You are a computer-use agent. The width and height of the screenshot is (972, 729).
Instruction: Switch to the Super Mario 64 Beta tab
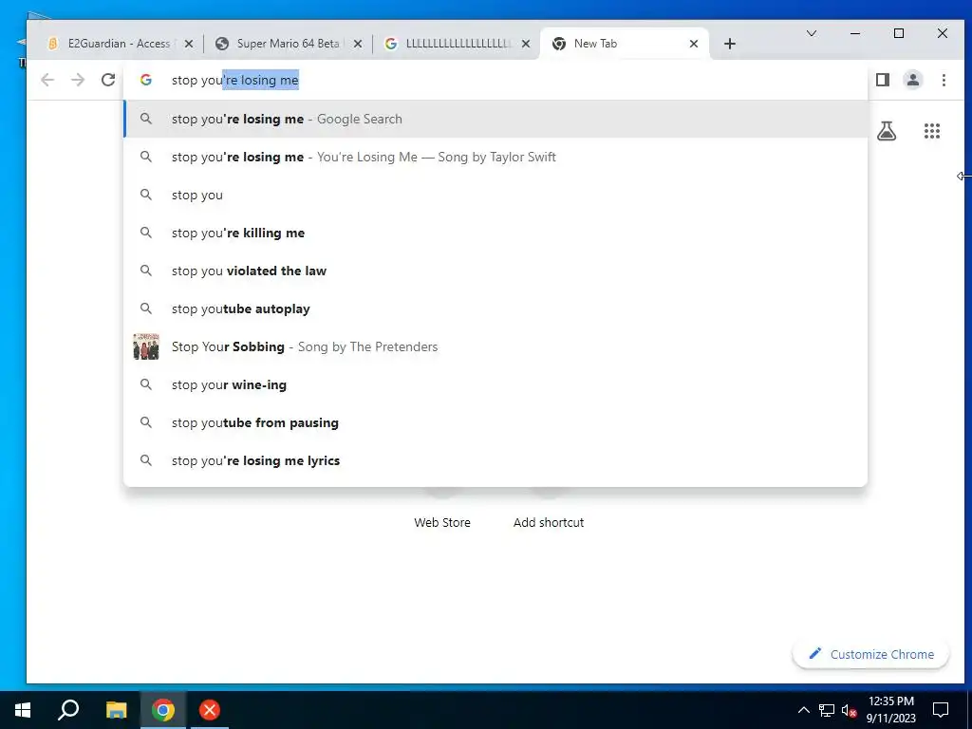[x=289, y=44]
